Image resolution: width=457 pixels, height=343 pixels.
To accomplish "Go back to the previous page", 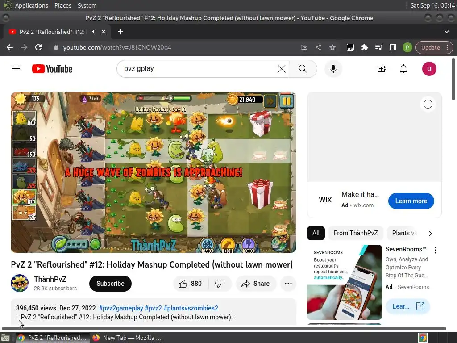I will pyautogui.click(x=10, y=47).
